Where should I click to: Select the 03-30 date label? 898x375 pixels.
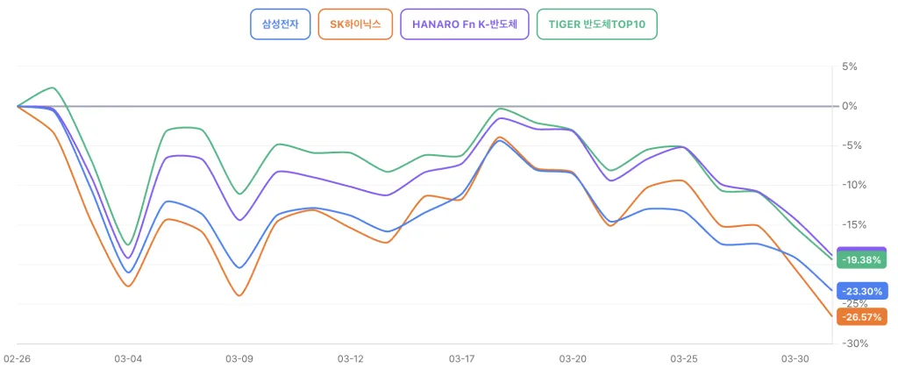(x=795, y=359)
